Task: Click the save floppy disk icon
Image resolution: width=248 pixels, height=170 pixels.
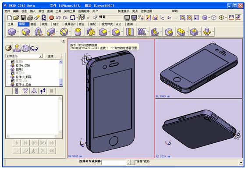Action: point(23,18)
